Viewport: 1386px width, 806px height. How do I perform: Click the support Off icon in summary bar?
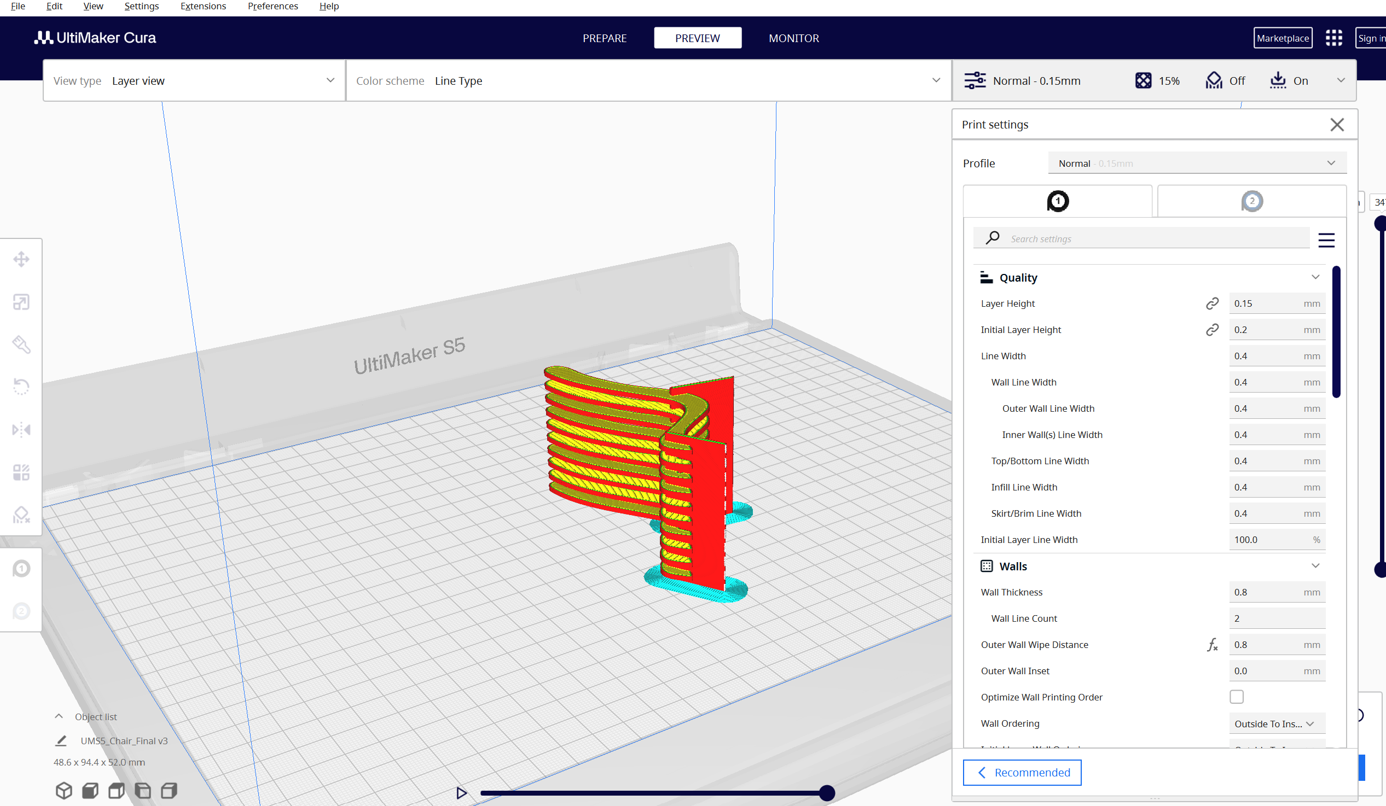pyautogui.click(x=1214, y=81)
